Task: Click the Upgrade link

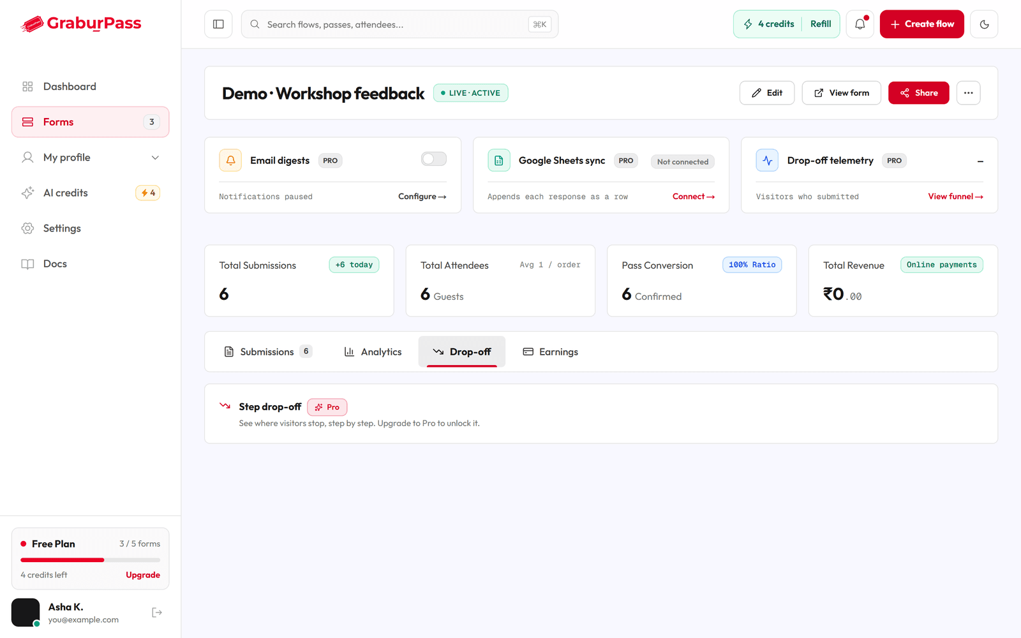Action: [x=143, y=575]
